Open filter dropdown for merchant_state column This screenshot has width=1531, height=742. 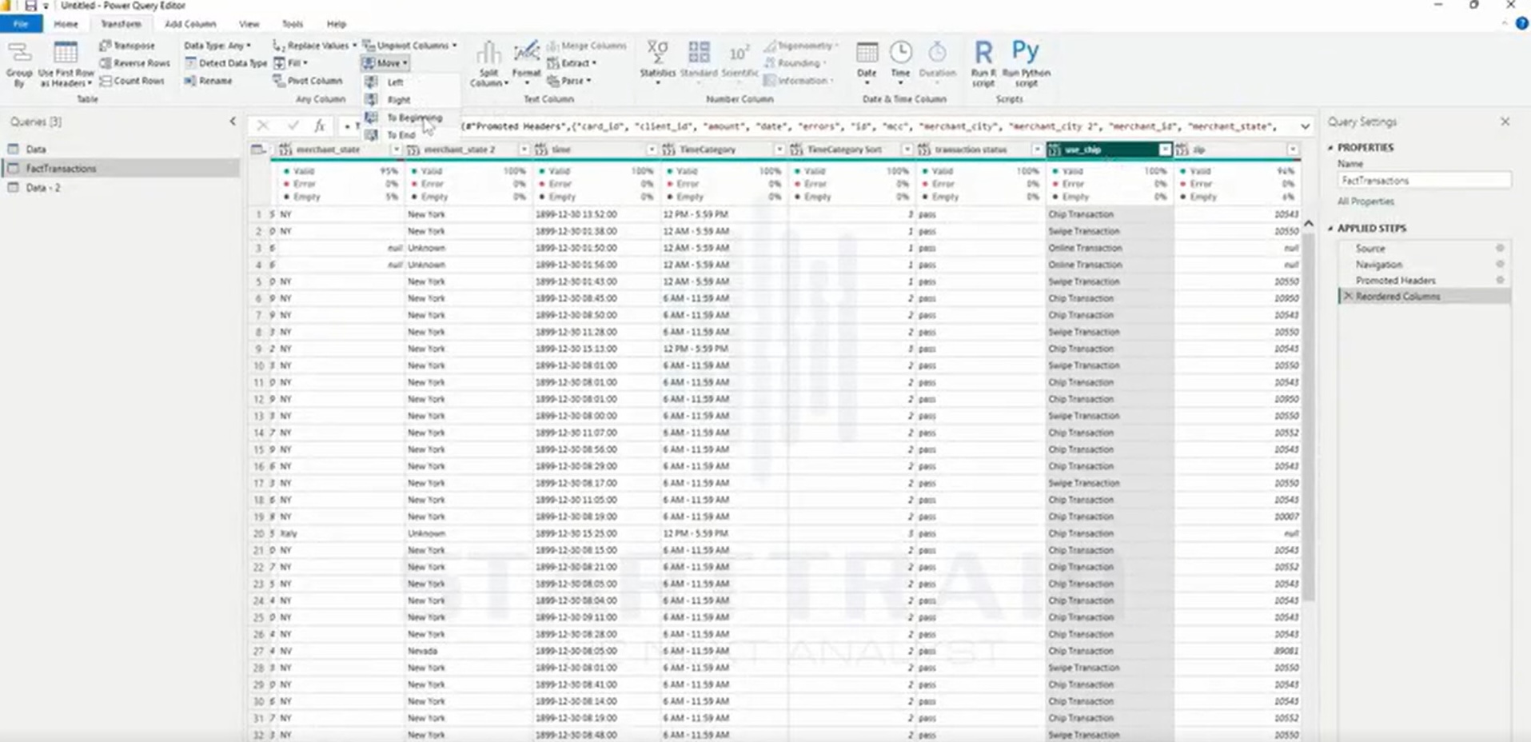(396, 150)
